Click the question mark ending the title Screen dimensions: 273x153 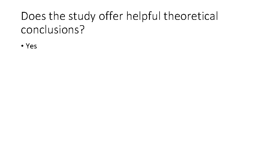(82, 29)
